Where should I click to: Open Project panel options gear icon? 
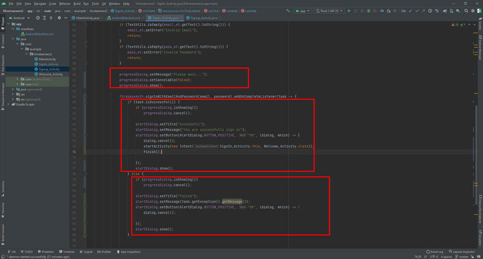point(59,18)
